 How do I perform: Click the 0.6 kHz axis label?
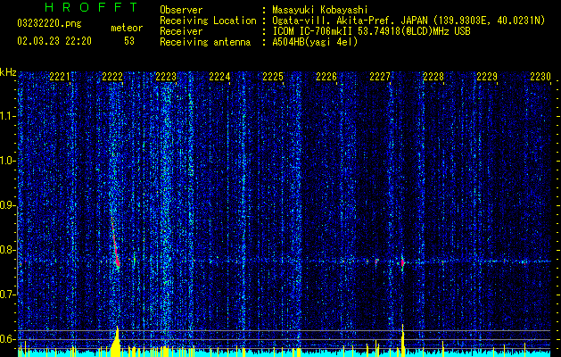[x=8, y=339]
